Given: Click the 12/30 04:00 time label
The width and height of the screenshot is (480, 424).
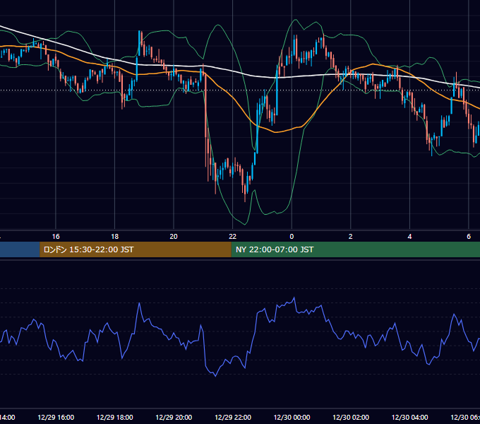Looking at the screenshot, I should 410,417.
